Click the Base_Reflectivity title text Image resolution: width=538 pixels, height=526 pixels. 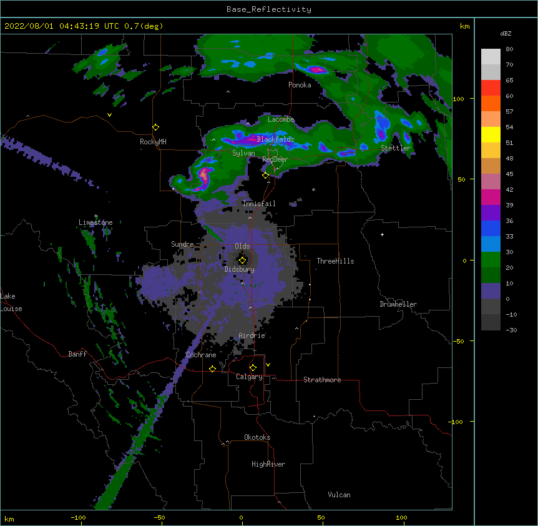tap(269, 9)
